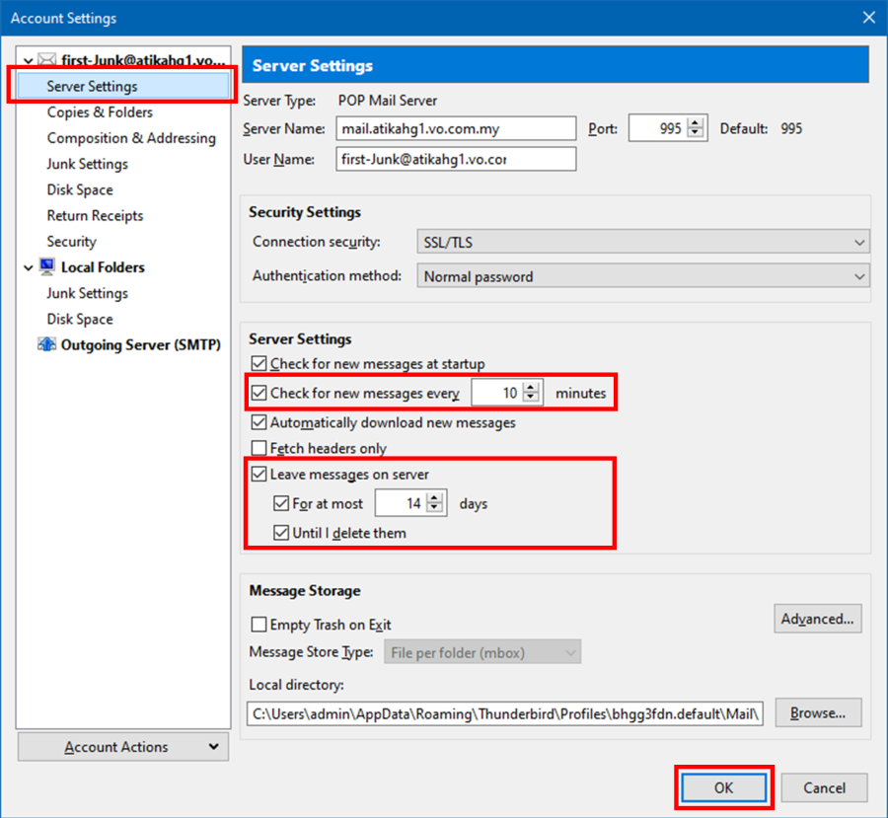Click the Local Folders computer icon
Viewport: 888px width, 818px height.
point(46,267)
